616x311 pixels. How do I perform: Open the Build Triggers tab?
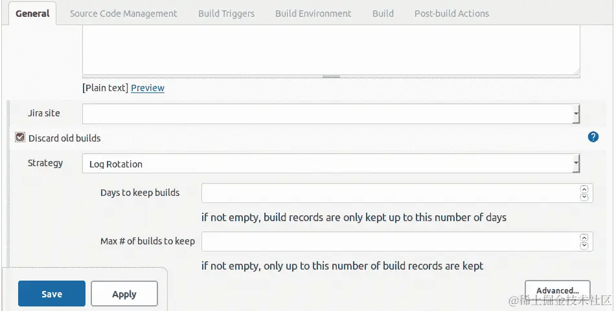coord(226,14)
